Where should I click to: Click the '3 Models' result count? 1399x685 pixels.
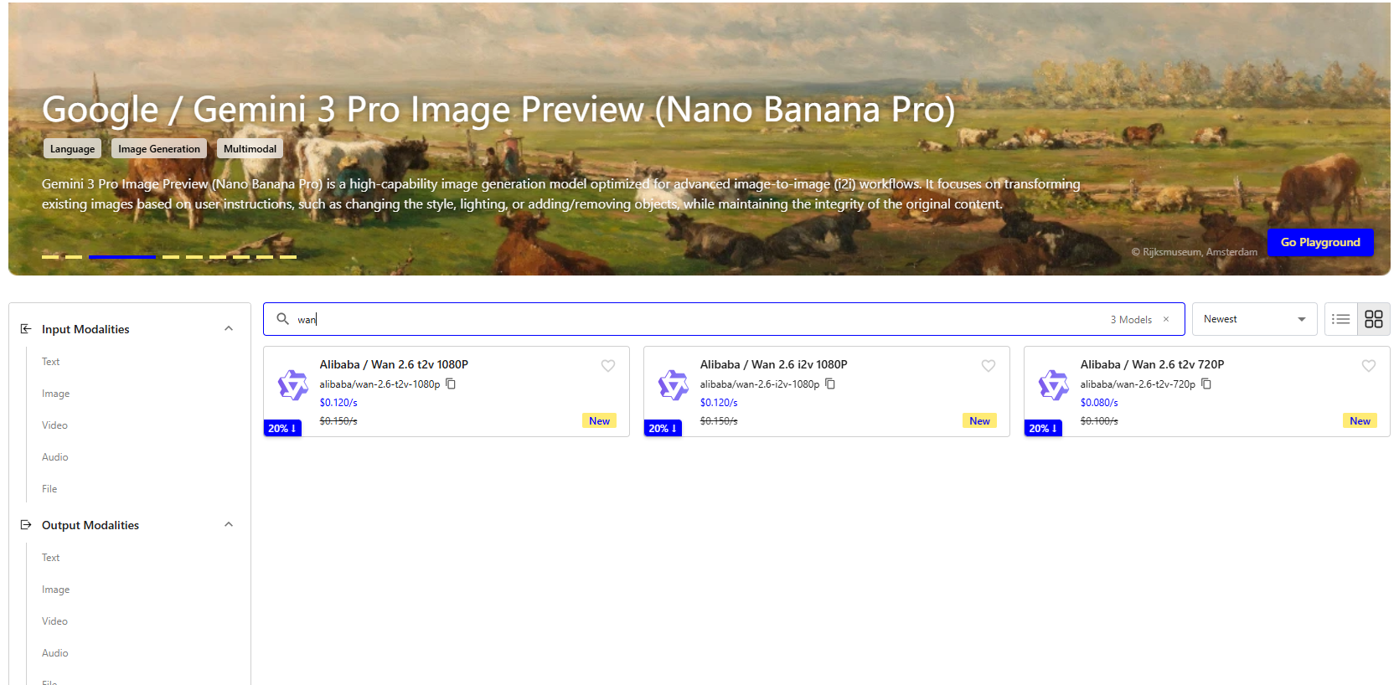pyautogui.click(x=1131, y=319)
